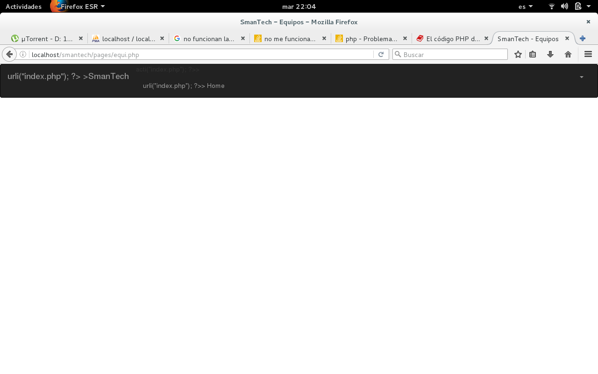Viewport: 598px width, 374px height.
Task: Close the Firefox window
Action: pyautogui.click(x=588, y=22)
